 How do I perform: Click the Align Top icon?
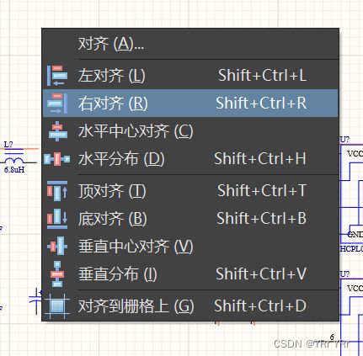57,191
